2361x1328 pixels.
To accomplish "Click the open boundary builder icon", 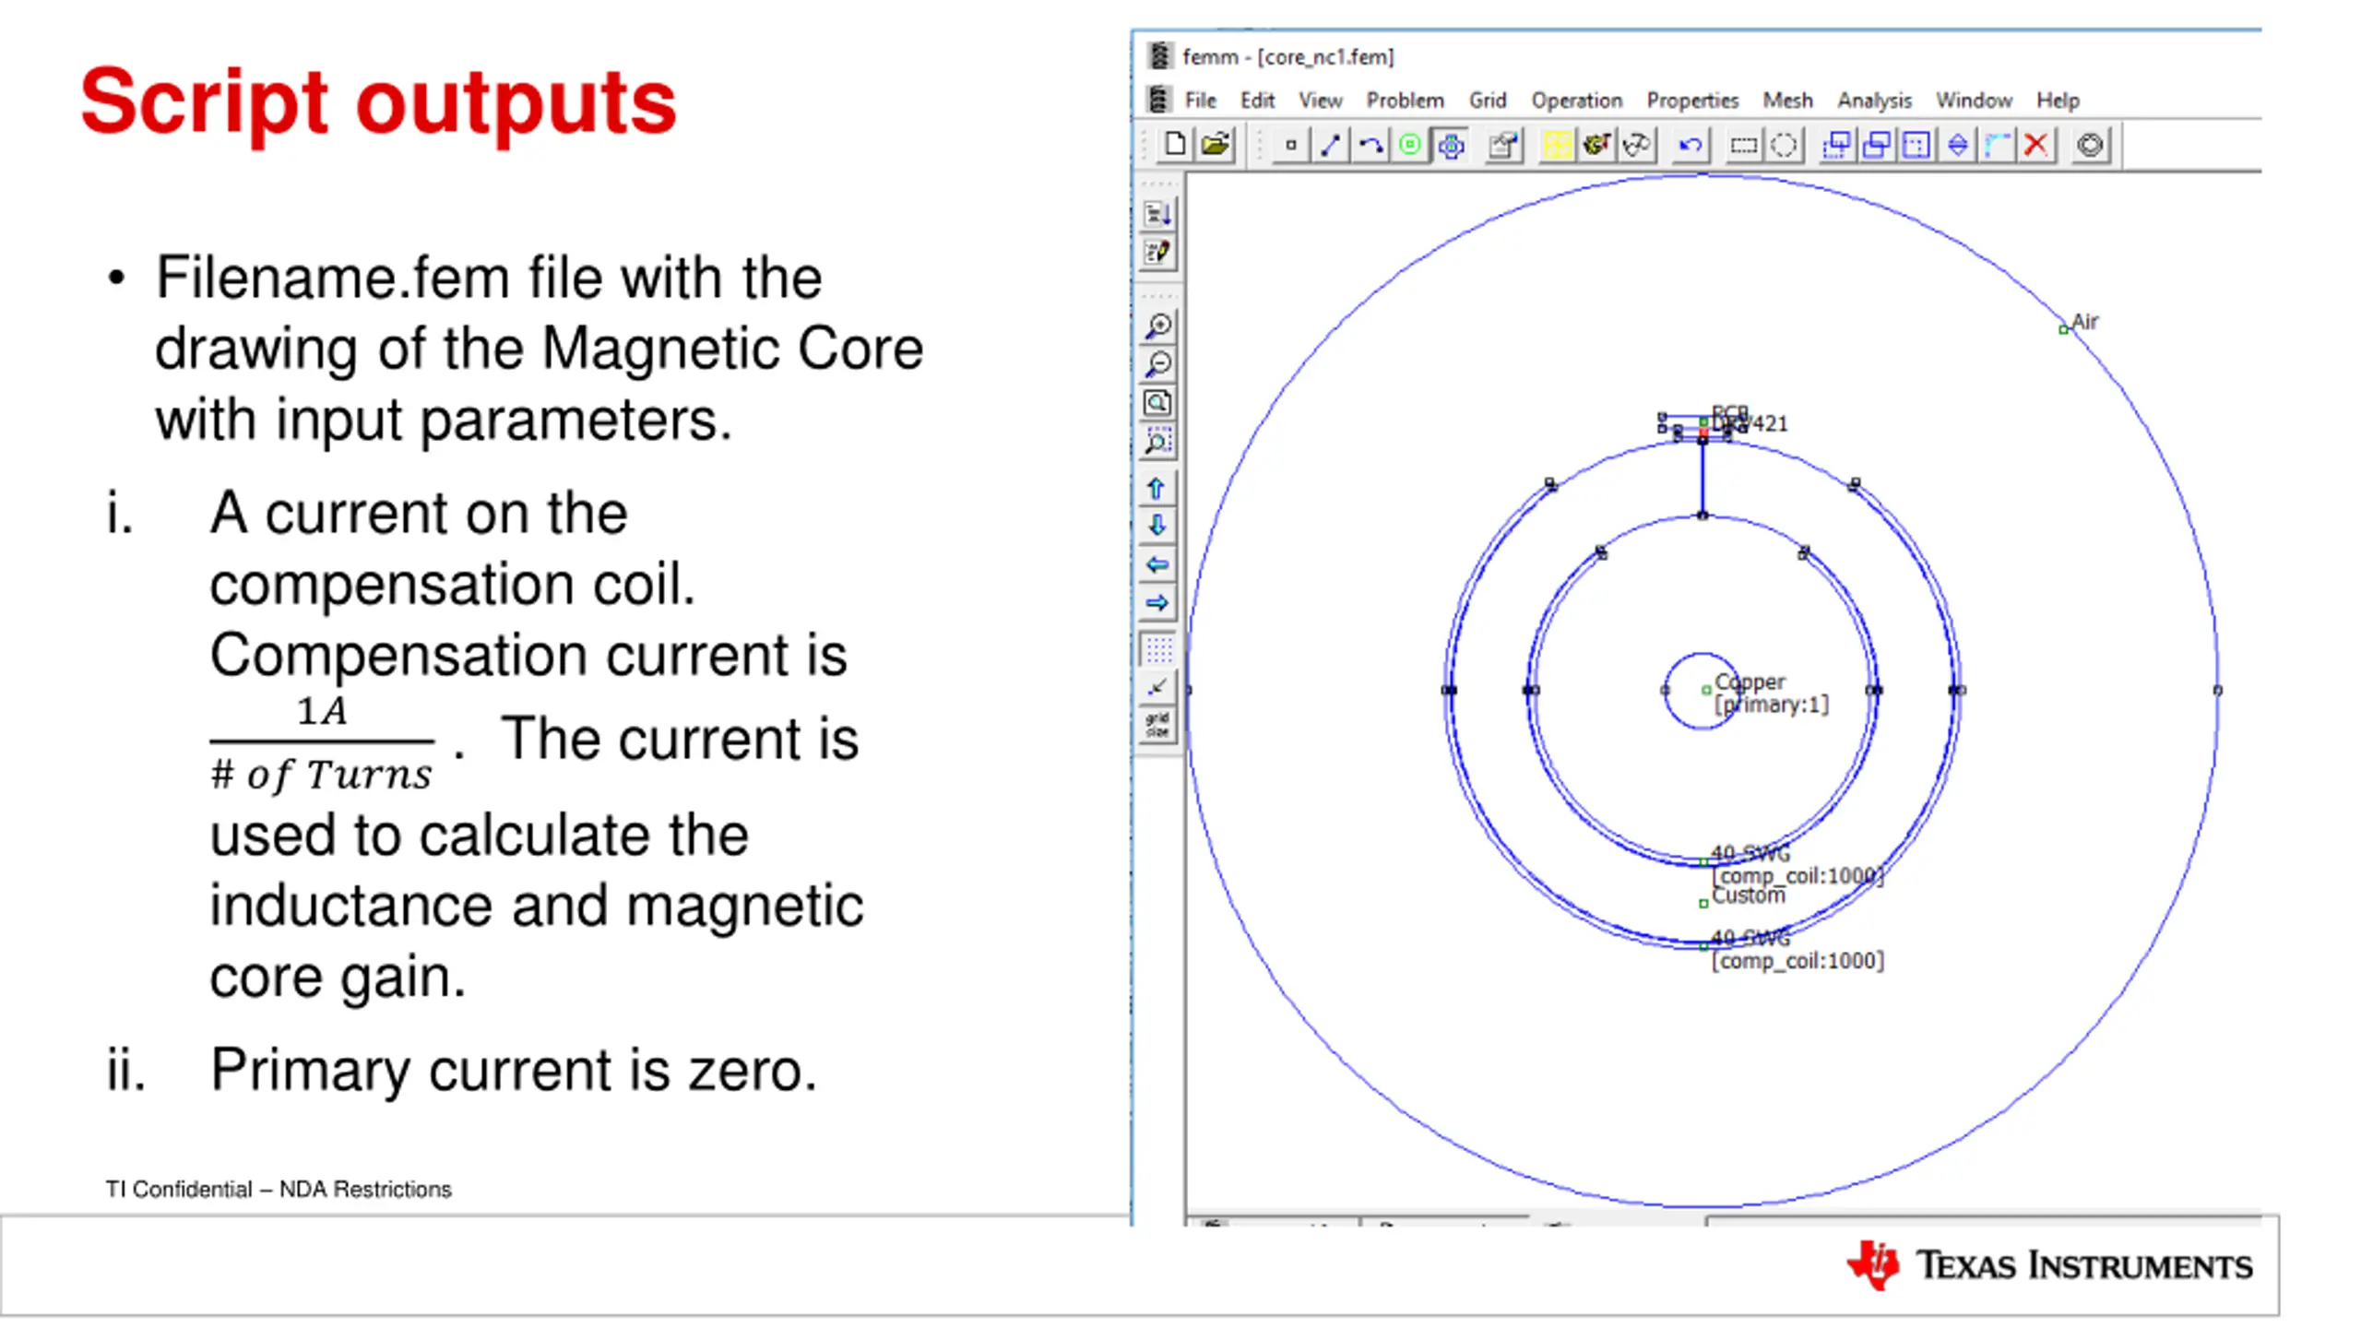I will click(2091, 145).
